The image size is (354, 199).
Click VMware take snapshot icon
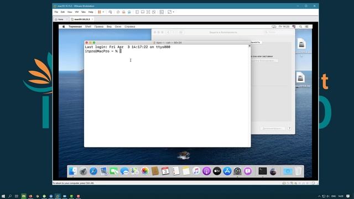click(x=118, y=12)
